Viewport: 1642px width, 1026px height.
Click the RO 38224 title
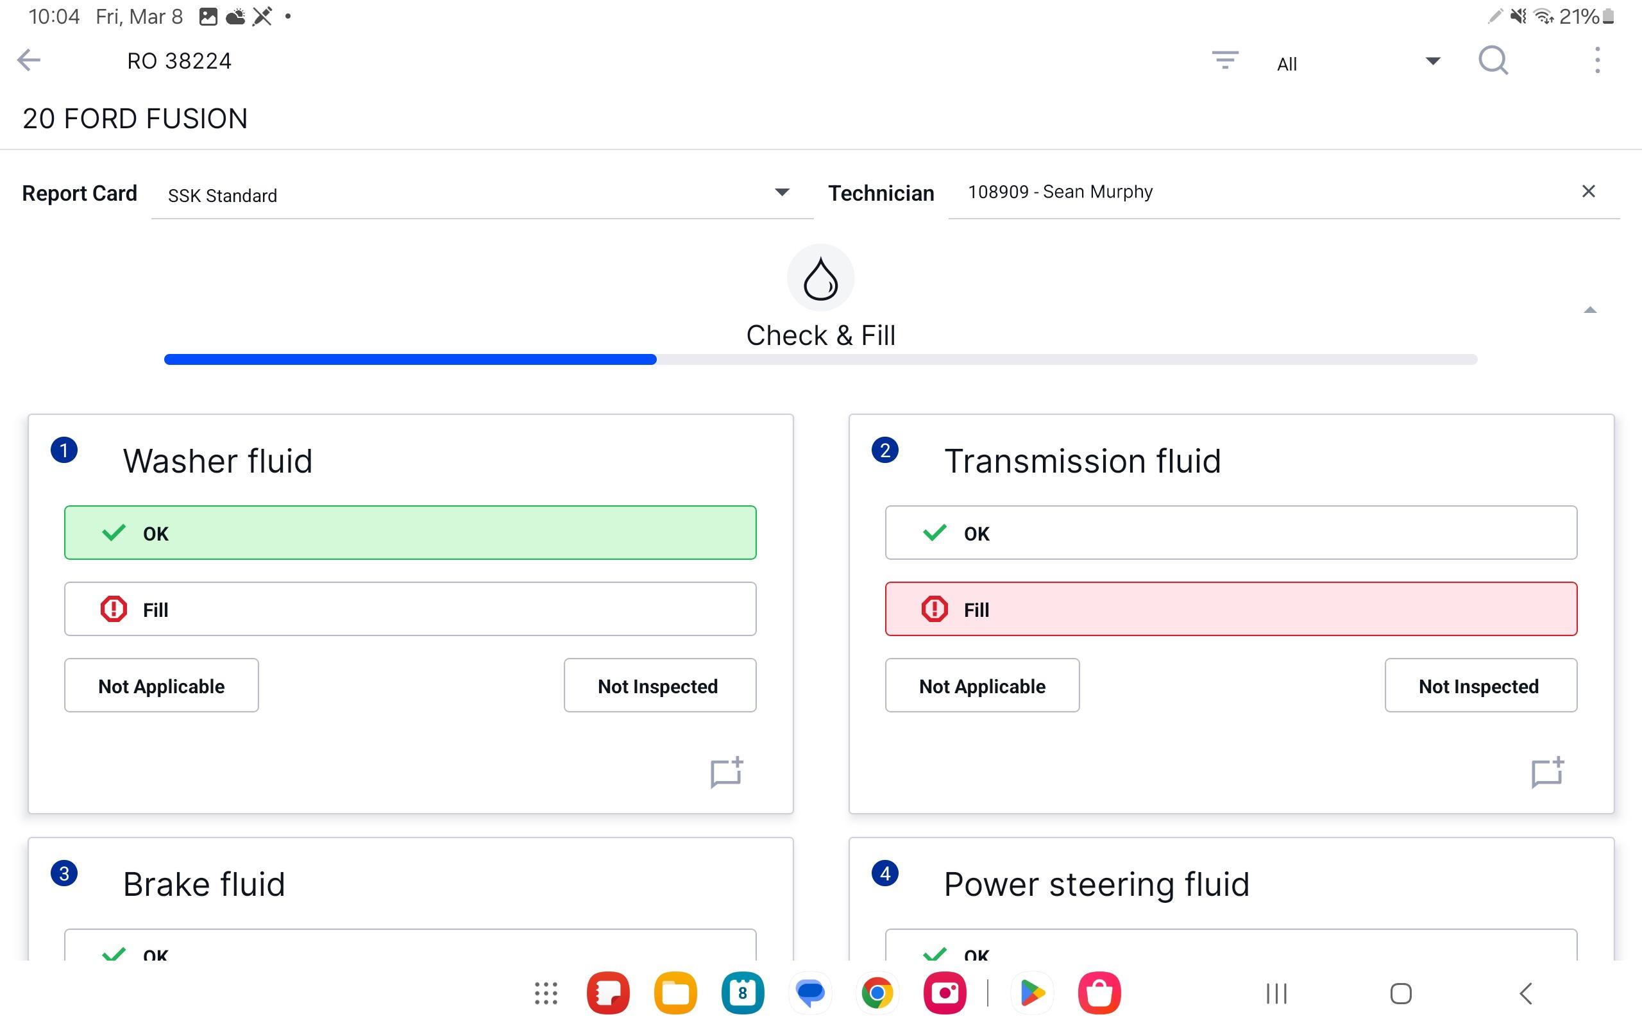[179, 61]
